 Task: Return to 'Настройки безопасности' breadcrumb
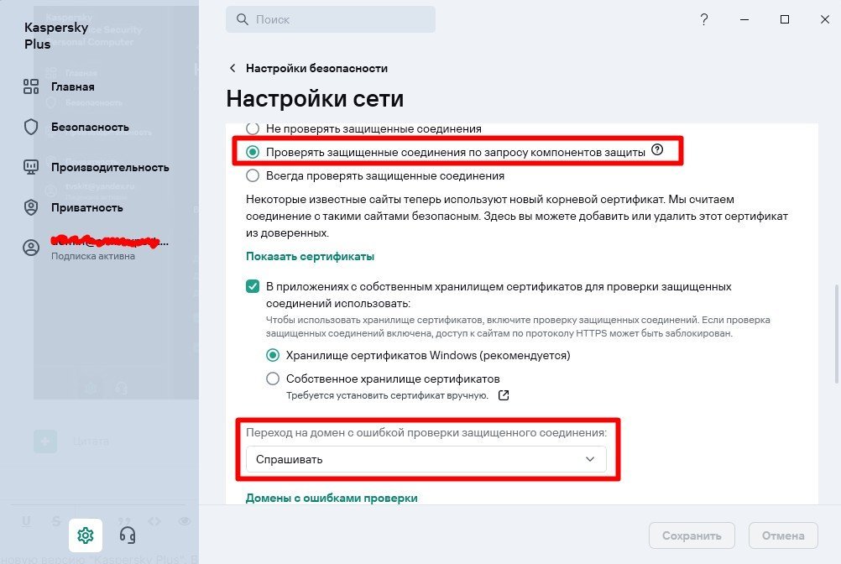click(316, 68)
